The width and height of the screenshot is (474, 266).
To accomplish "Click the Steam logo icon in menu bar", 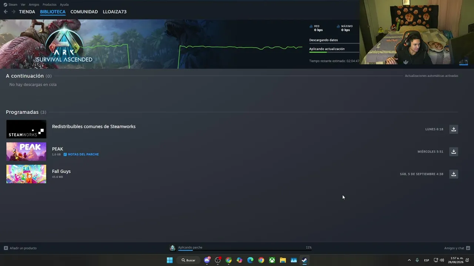I will (x=5, y=4).
